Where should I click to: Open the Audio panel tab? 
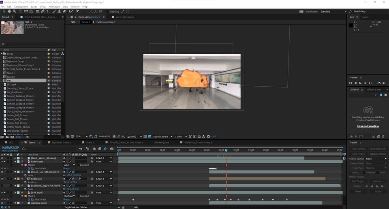coord(365,17)
